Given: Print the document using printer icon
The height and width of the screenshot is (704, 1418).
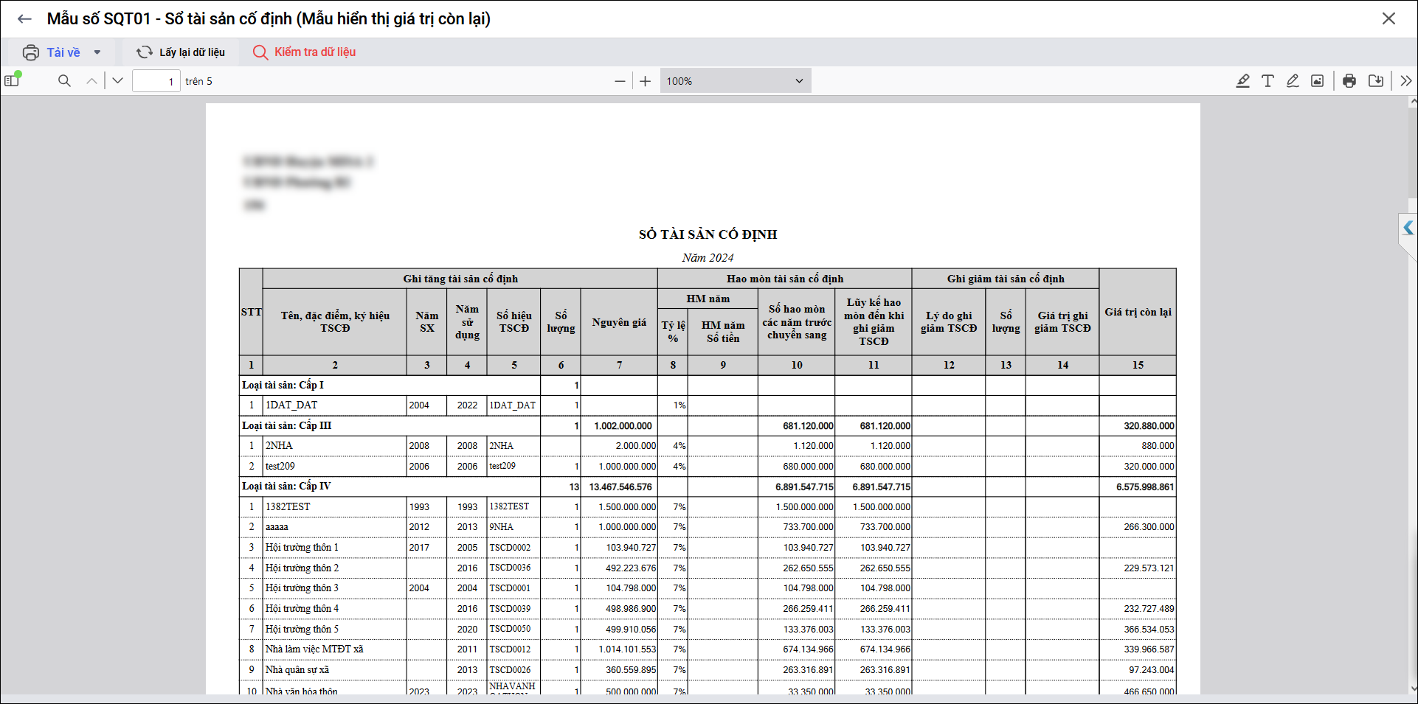Looking at the screenshot, I should [x=1349, y=81].
